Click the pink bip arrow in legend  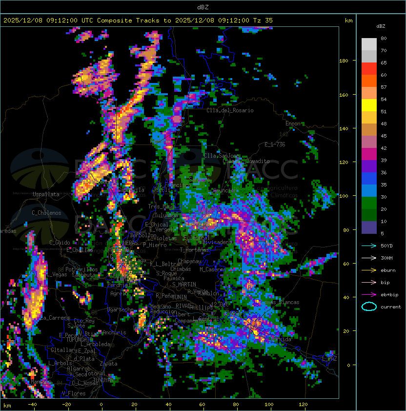click(369, 282)
